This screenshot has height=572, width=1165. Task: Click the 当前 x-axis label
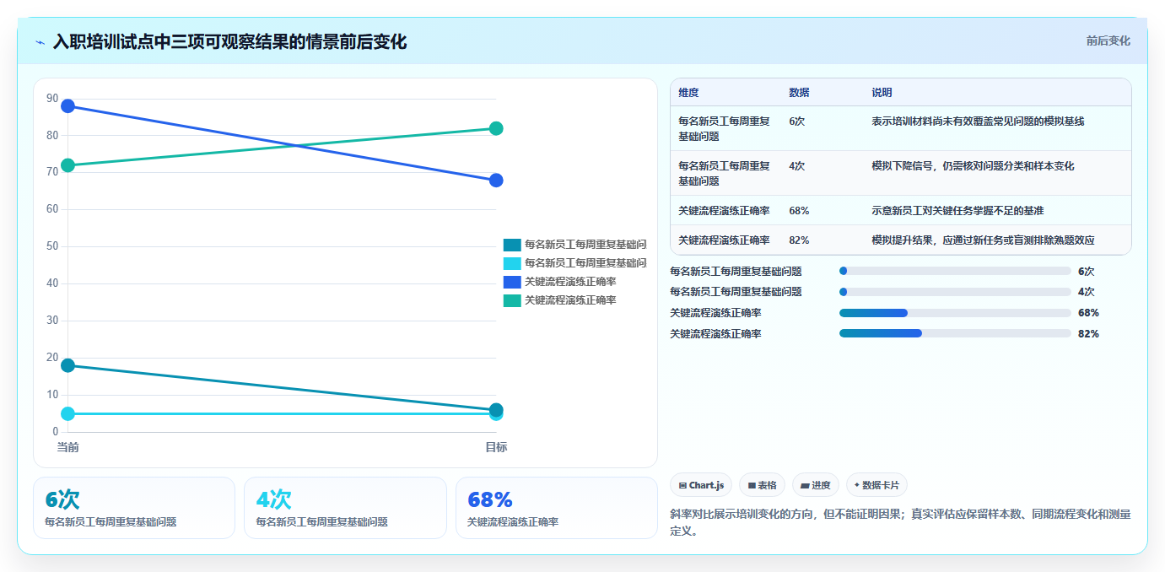pyautogui.click(x=67, y=447)
